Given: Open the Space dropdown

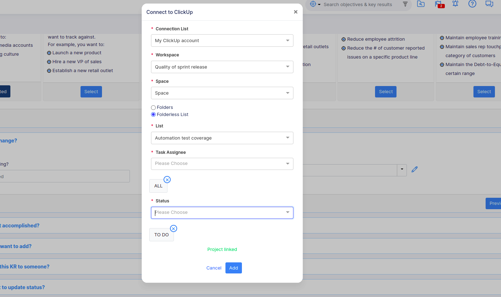Looking at the screenshot, I should pyautogui.click(x=222, y=93).
